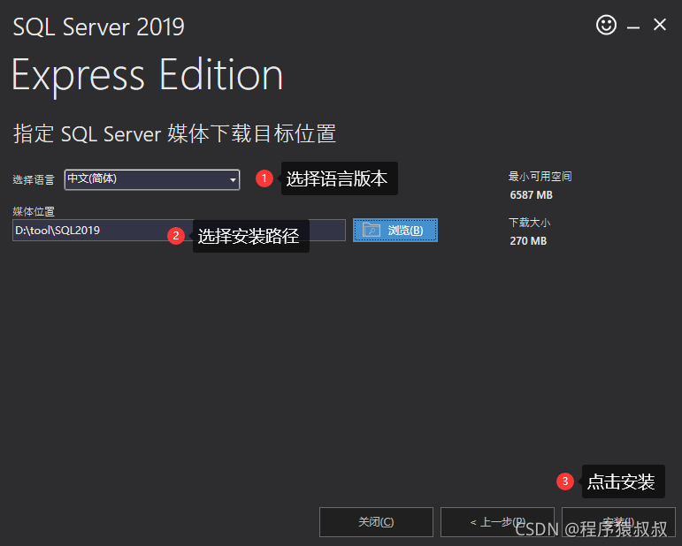Image resolution: width=682 pixels, height=546 pixels.
Task: Click the 下载大小 label
Action: 529,223
